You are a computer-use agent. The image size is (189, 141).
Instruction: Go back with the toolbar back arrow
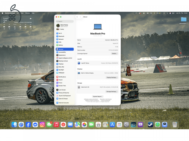77,17
